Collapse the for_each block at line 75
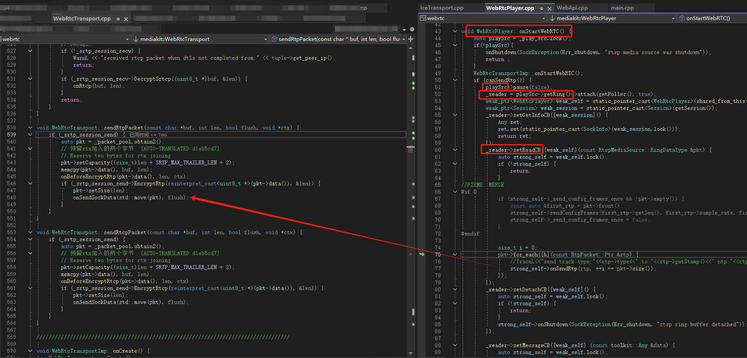The width and height of the screenshot is (747, 358). (455, 255)
